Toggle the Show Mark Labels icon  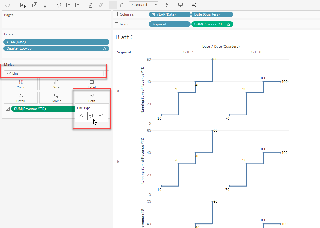(x=113, y=5)
